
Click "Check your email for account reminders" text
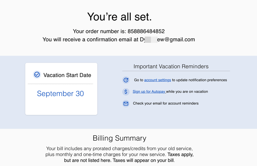pyautogui.click(x=166, y=103)
